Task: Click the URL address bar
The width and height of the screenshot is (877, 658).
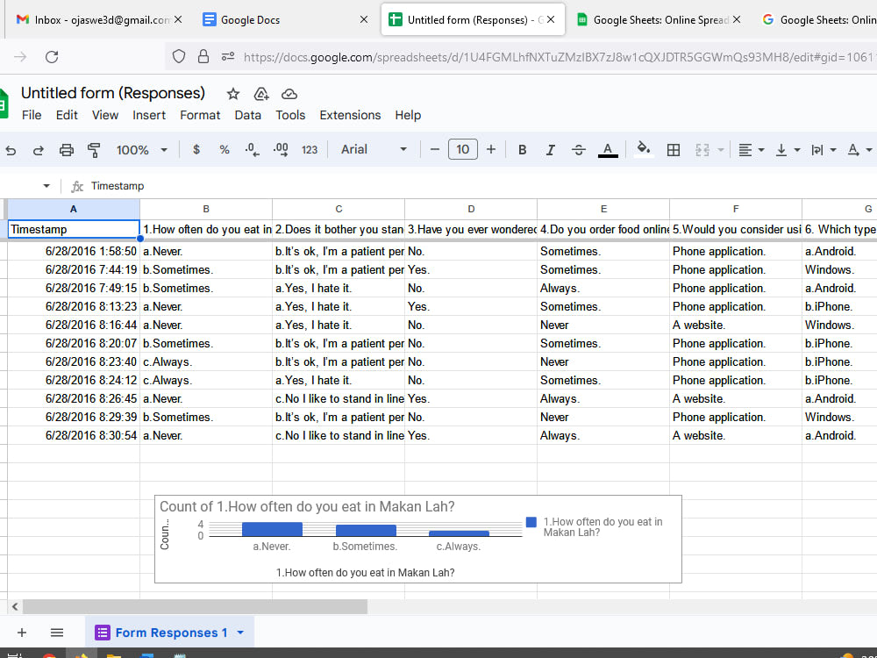Action: pyautogui.click(x=560, y=57)
